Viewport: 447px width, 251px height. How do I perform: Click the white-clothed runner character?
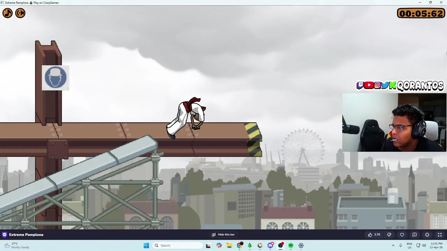coord(186,118)
